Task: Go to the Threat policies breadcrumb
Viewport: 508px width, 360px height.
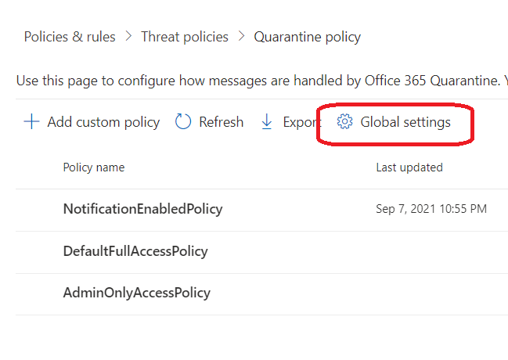Action: [x=185, y=37]
